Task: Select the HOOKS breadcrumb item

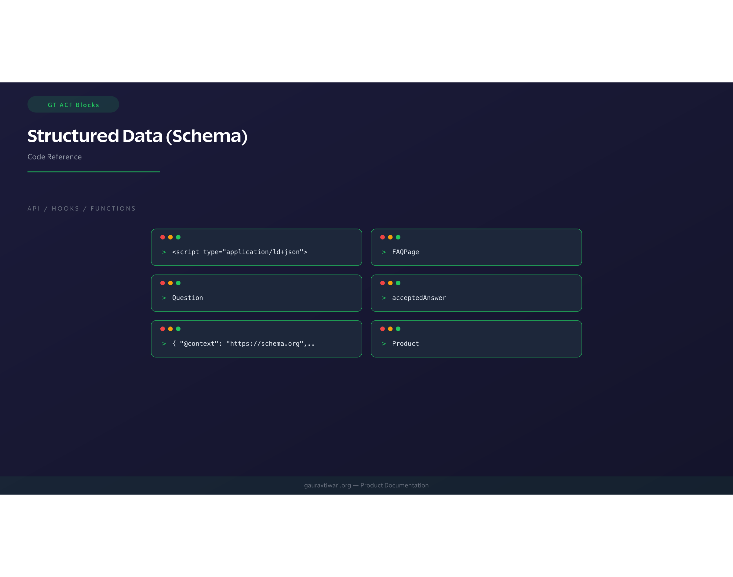Action: [x=66, y=208]
